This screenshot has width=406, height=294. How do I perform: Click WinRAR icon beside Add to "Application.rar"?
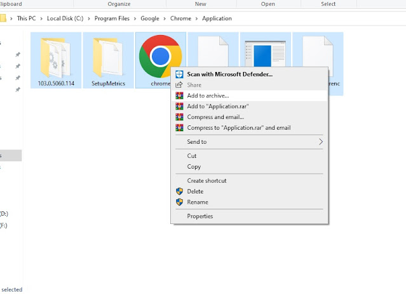click(x=179, y=106)
